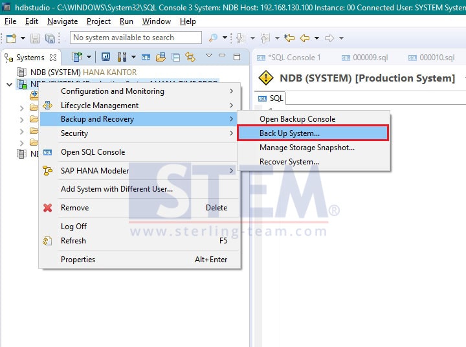This screenshot has width=466, height=347.
Task: Select the Systems view tab
Action: coord(30,58)
